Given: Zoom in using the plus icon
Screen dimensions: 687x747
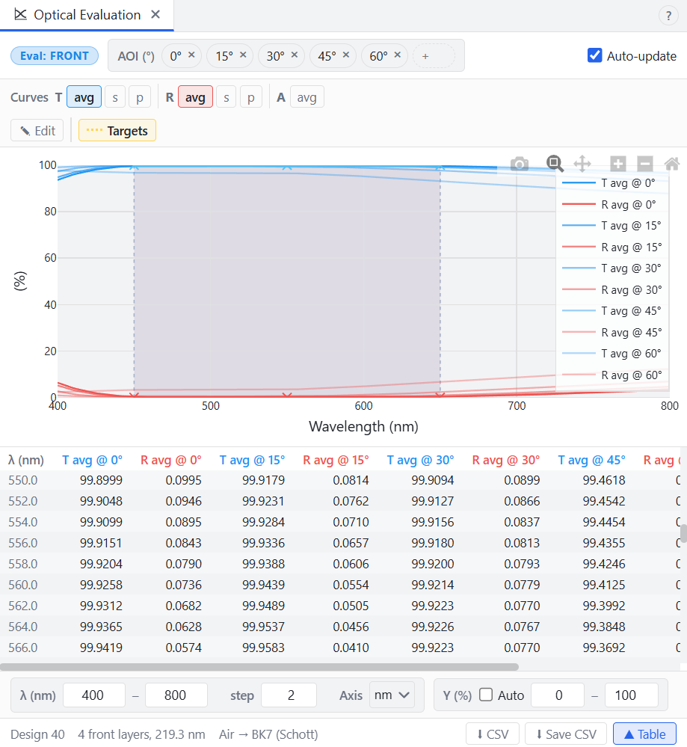Looking at the screenshot, I should point(618,164).
